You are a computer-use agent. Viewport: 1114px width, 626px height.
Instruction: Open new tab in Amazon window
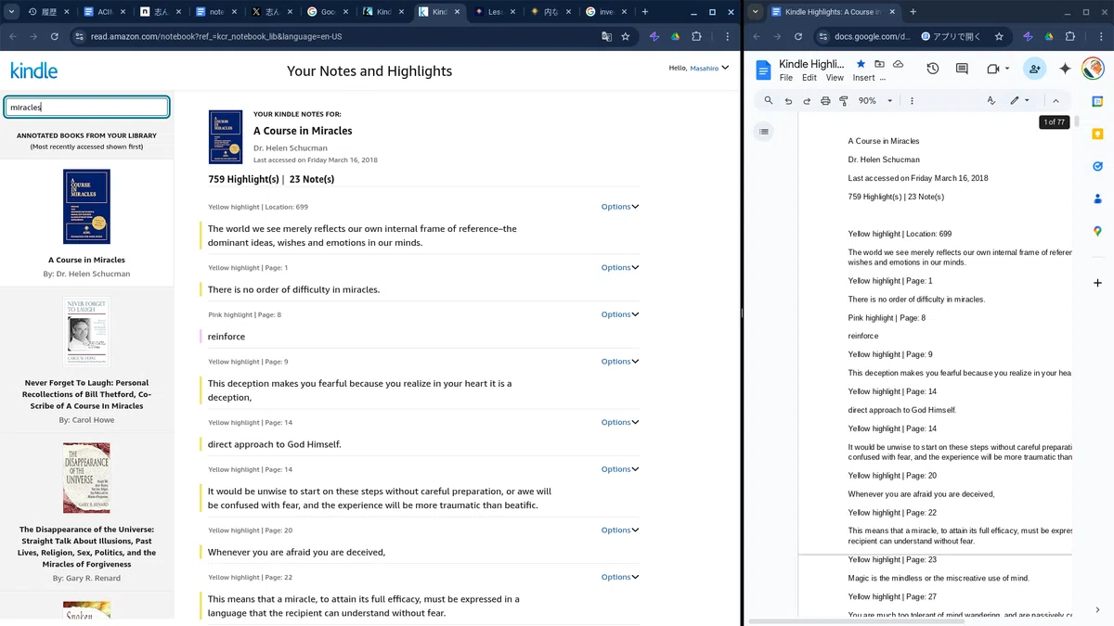(645, 12)
